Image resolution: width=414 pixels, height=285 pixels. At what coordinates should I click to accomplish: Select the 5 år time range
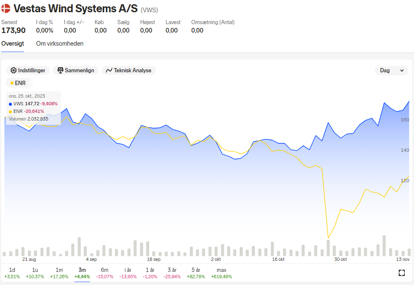tap(196, 273)
